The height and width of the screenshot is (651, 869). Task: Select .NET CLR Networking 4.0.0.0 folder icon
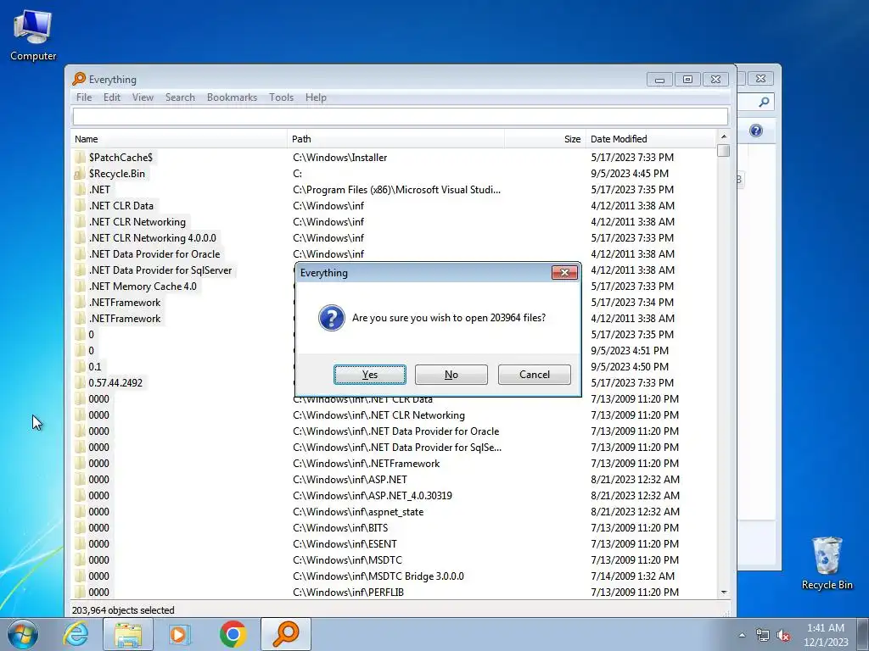coord(81,238)
